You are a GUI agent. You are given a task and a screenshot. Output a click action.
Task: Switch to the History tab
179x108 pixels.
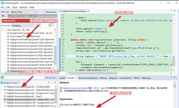click(103, 78)
